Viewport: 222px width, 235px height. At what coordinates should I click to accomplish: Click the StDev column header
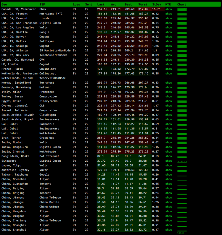(156, 4)
